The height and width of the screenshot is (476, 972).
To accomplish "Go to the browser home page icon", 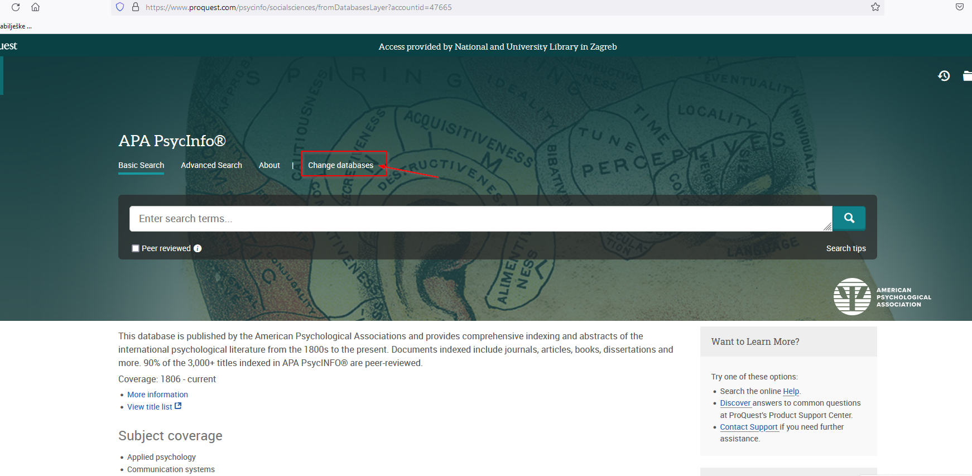I will point(35,7).
